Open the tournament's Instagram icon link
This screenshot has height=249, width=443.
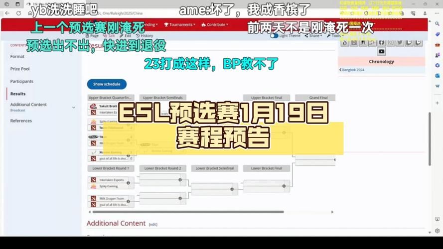(x=391, y=43)
